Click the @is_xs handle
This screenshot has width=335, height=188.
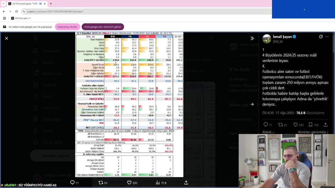coord(278,41)
